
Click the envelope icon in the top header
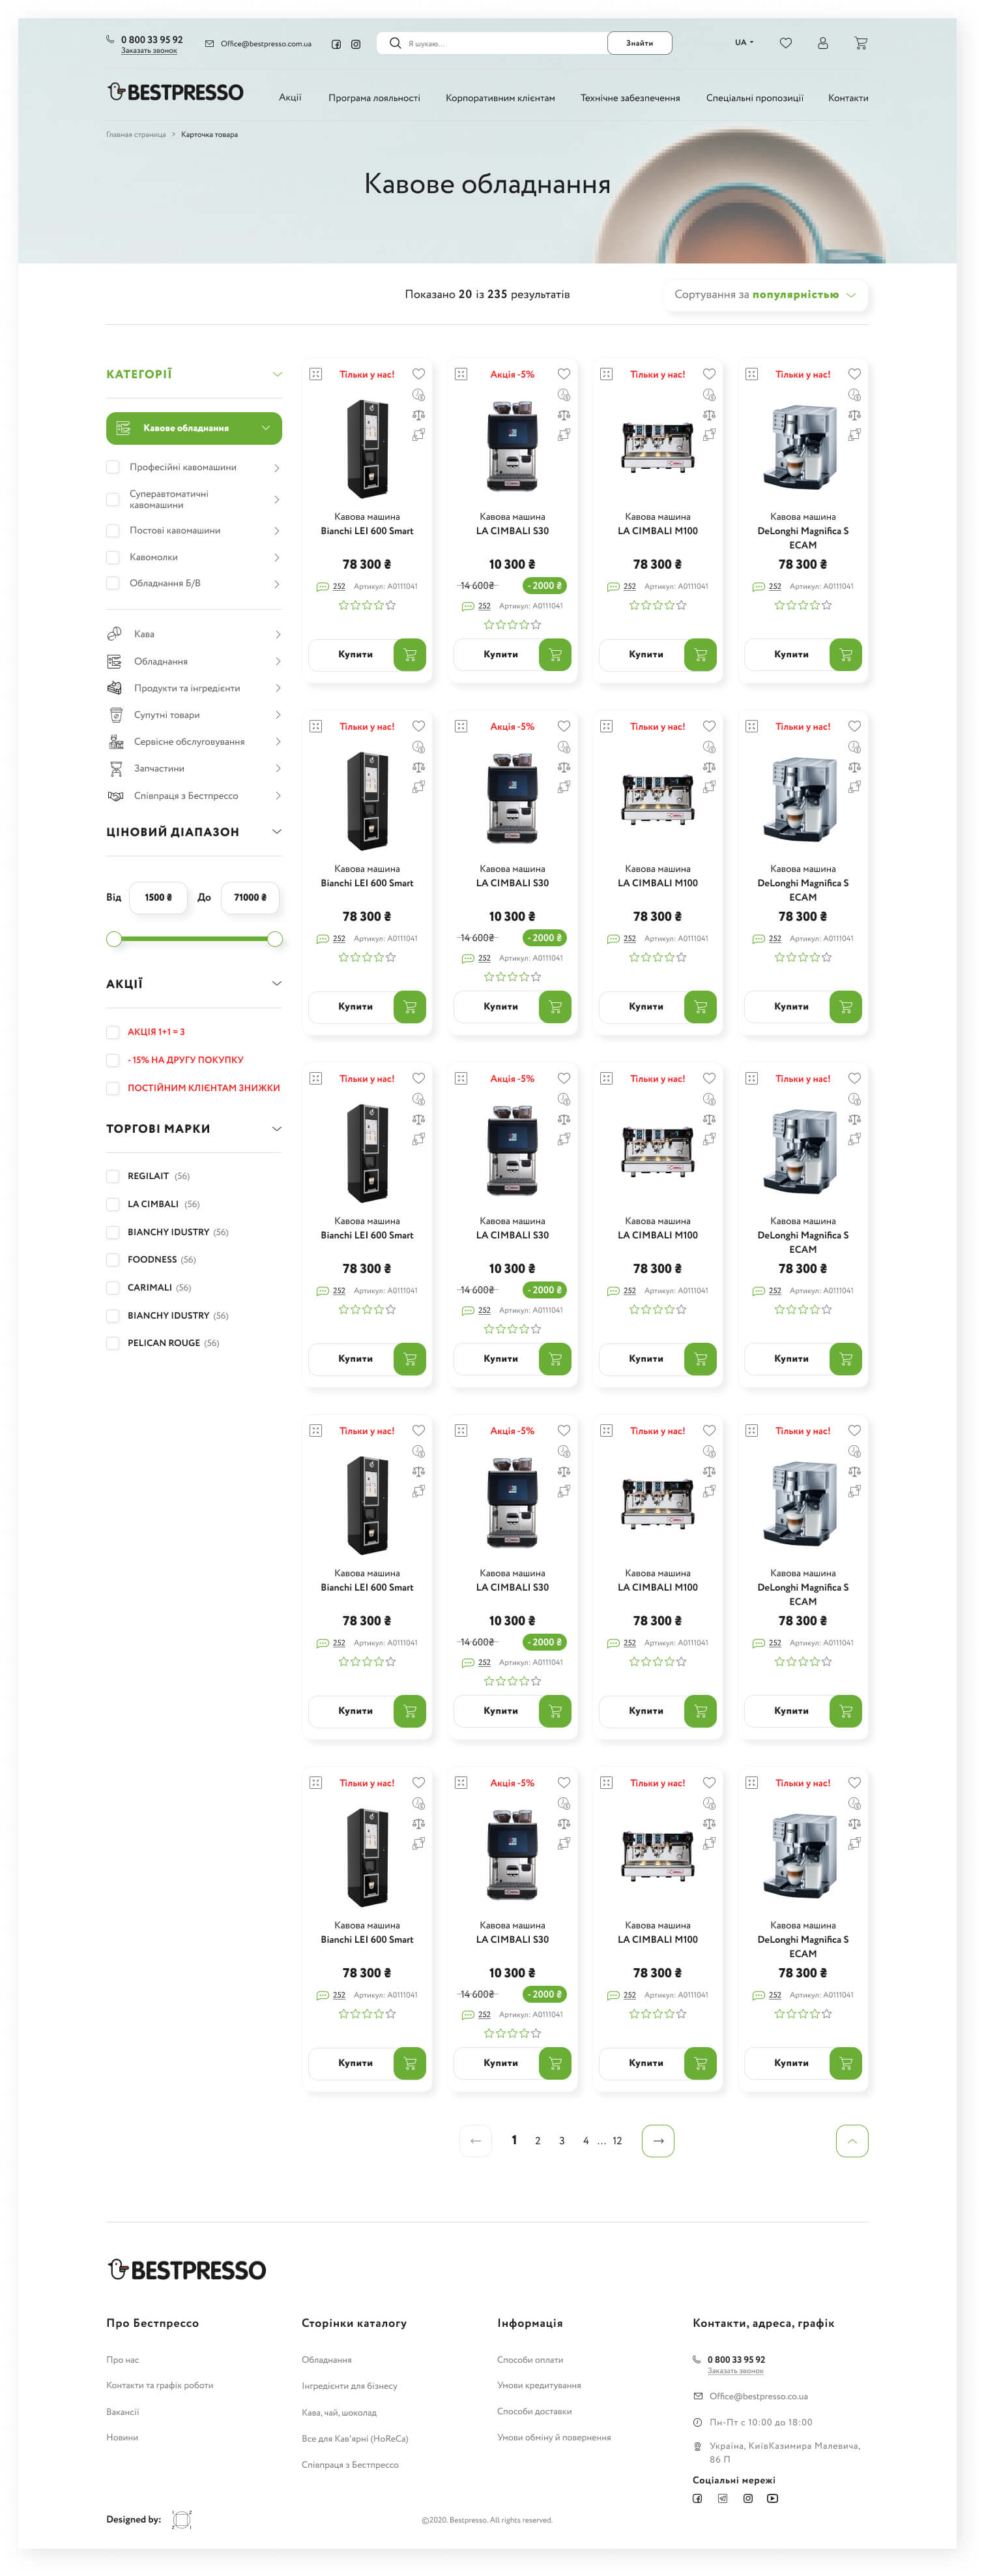pos(209,44)
